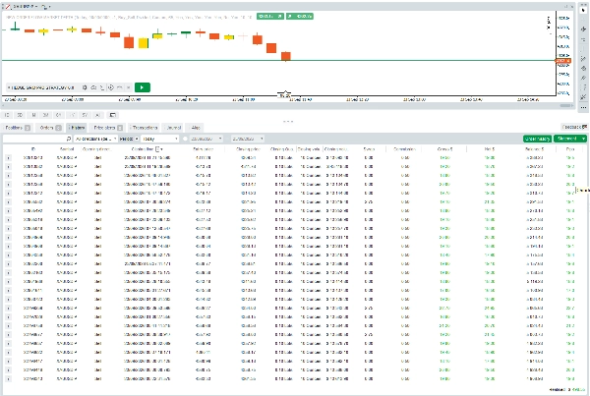This screenshot has height=396, width=590.
Task: Sort by the Net $ column header
Action: point(490,149)
